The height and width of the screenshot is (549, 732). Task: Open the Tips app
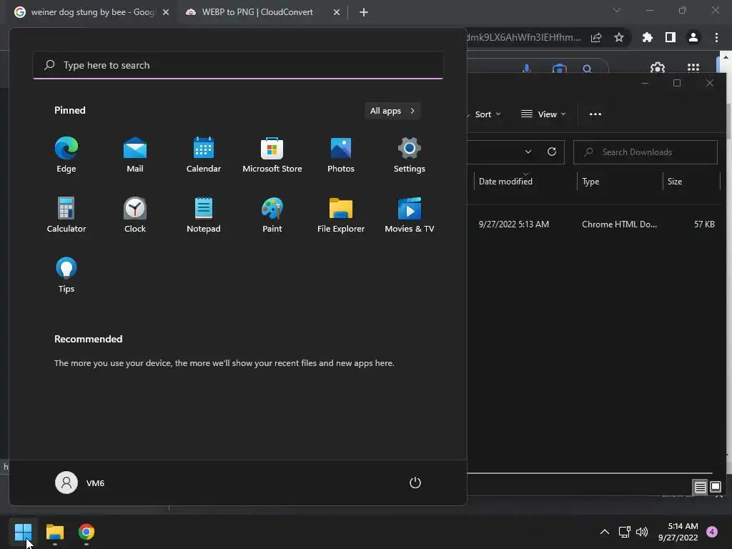coord(66,275)
